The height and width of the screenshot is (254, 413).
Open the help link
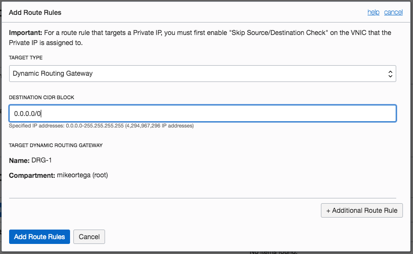tap(373, 12)
